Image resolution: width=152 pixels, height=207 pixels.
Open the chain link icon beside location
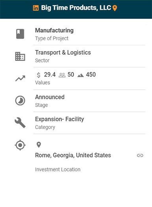[x=140, y=155]
